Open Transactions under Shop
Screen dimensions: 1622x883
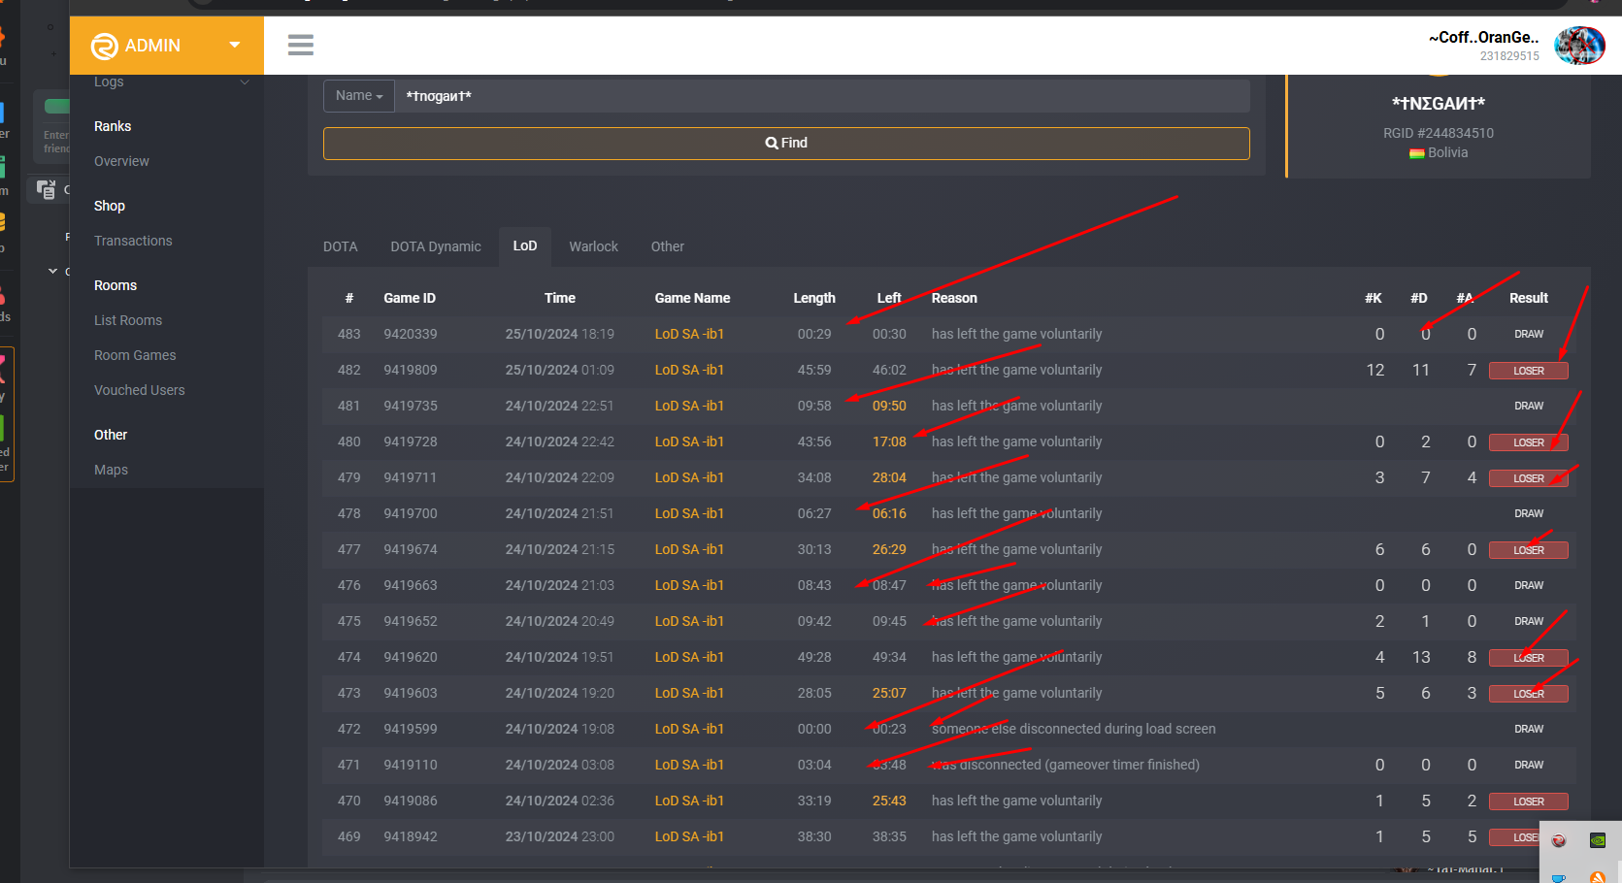pos(133,241)
